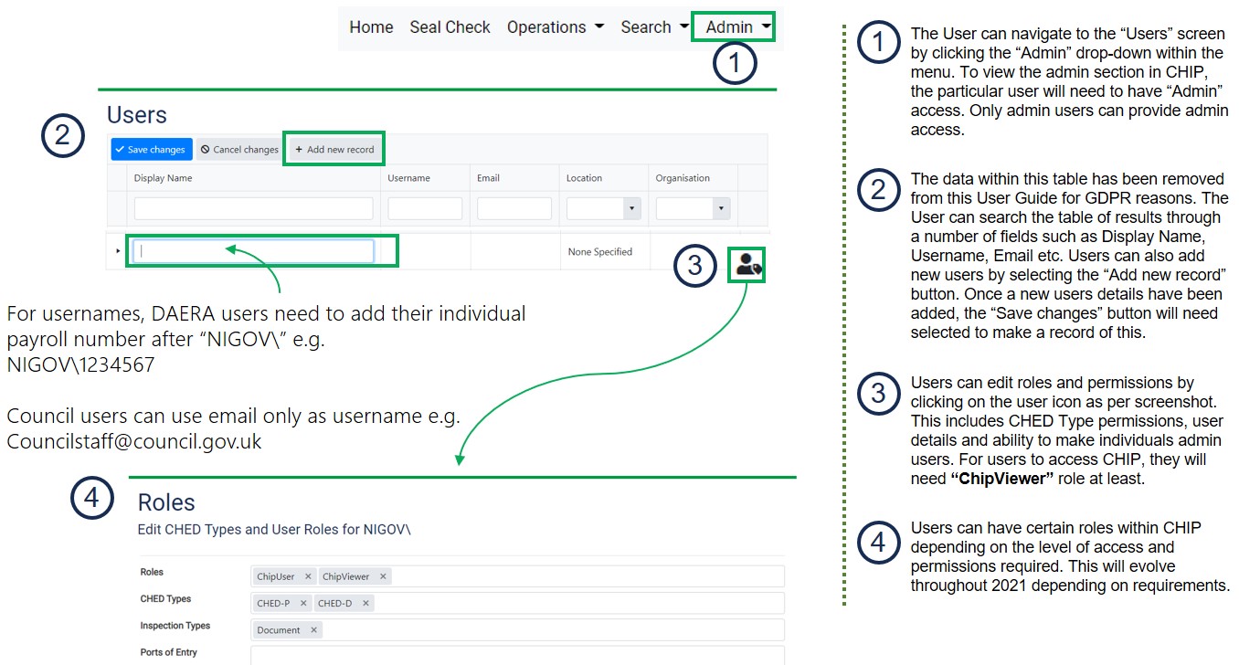Remove the ChipViewer role tag
This screenshot has height=665, width=1239.
coord(383,576)
